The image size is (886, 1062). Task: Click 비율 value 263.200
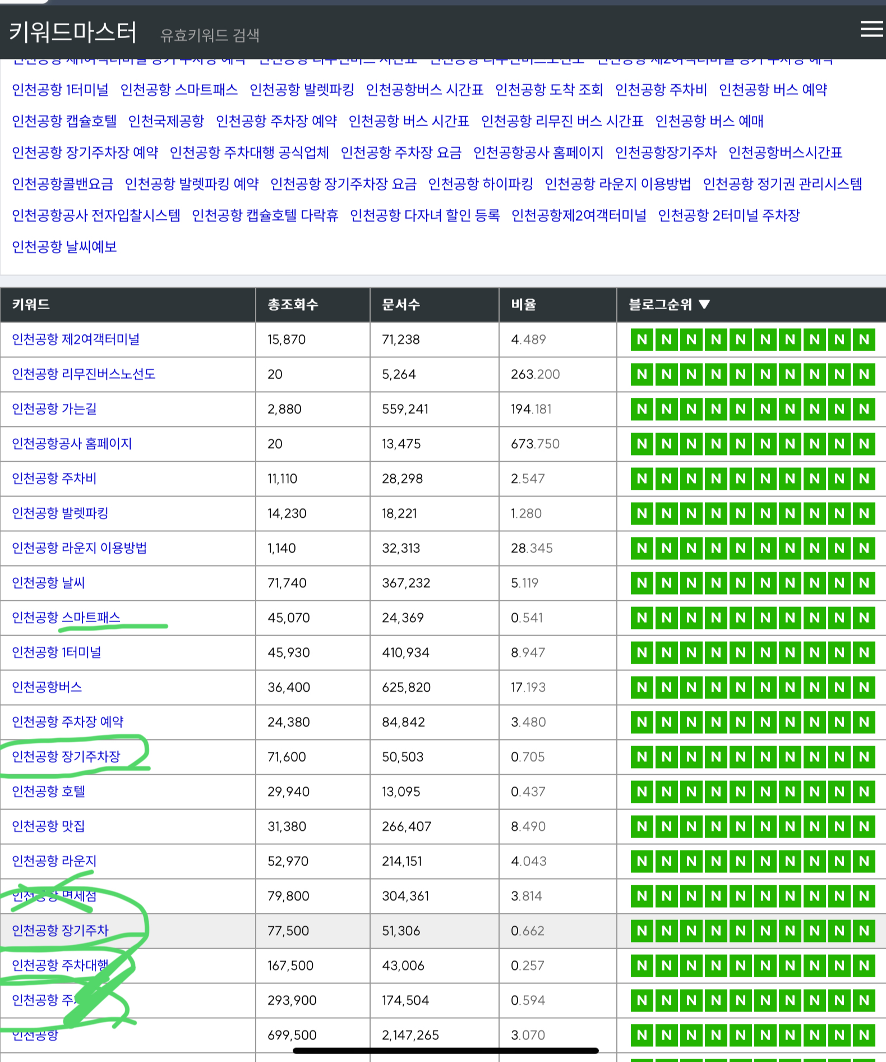[535, 374]
